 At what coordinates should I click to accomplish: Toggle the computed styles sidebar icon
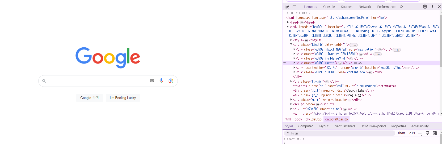click(435, 133)
